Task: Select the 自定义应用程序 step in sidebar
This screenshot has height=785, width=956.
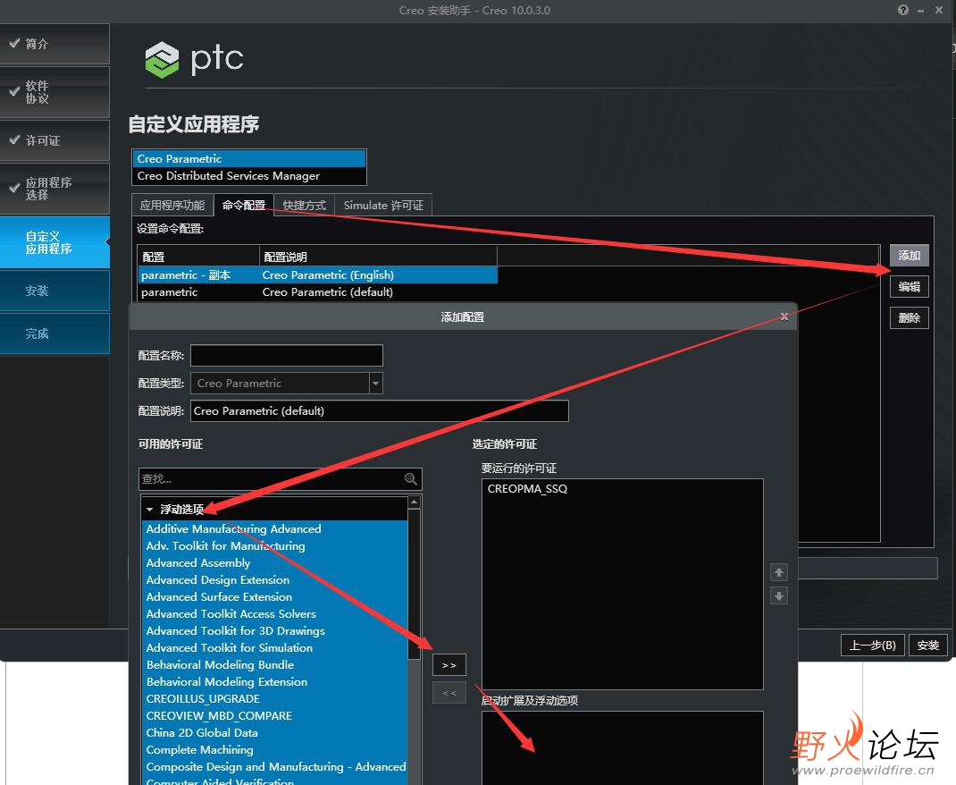Action: click(55, 242)
